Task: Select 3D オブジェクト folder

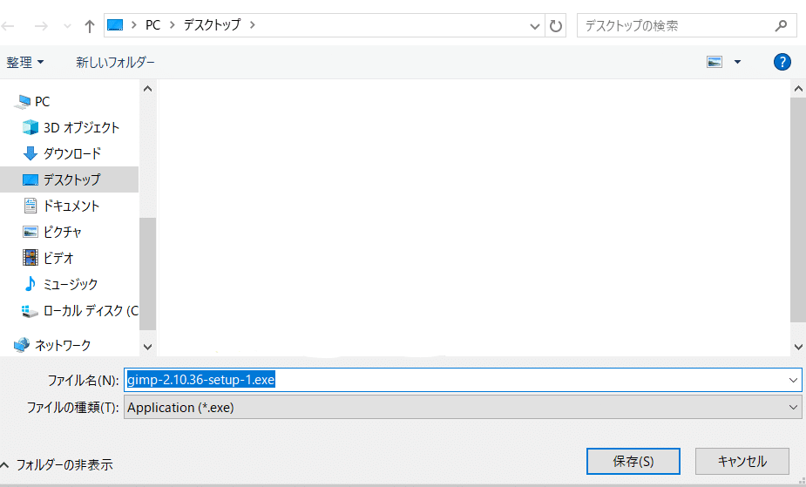Action: (x=81, y=127)
